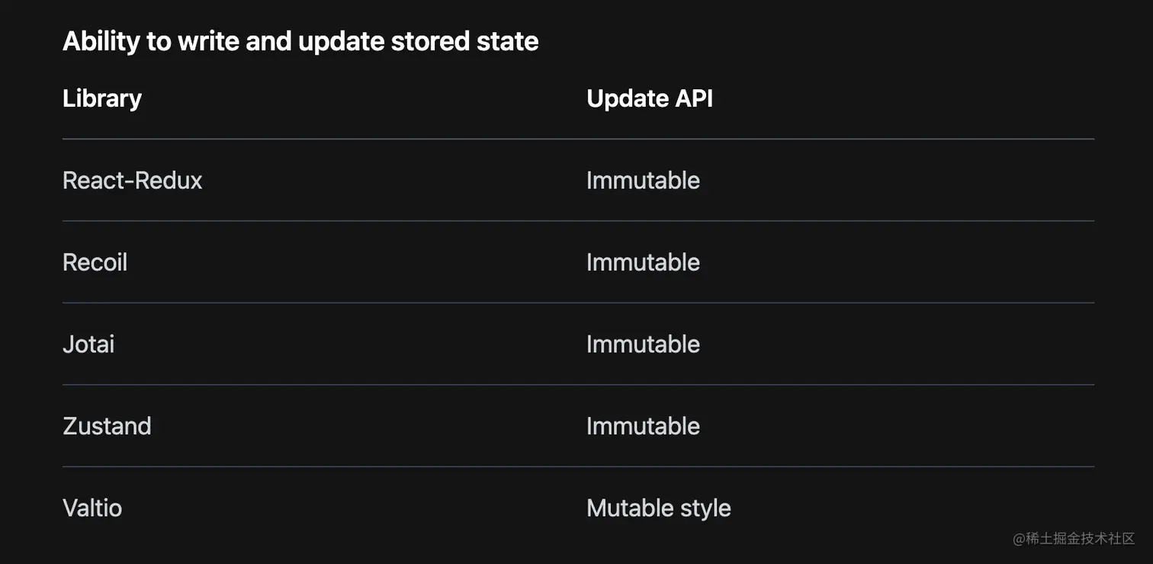Select the Zustand library cell
This screenshot has height=564, width=1153.
click(107, 426)
